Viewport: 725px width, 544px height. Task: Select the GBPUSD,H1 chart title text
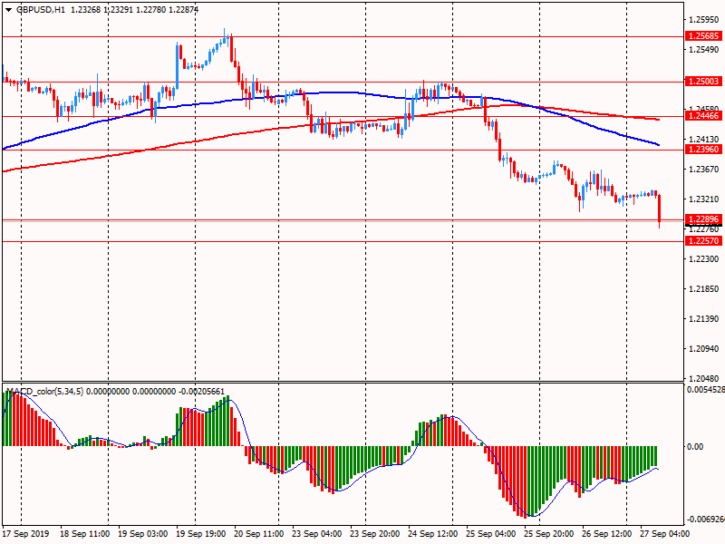[x=41, y=9]
